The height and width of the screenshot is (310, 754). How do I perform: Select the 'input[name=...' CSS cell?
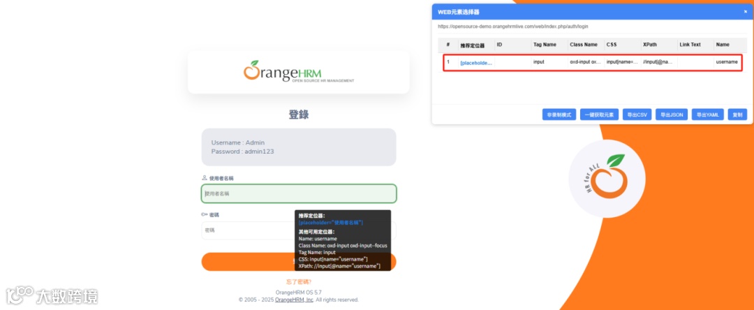point(622,62)
